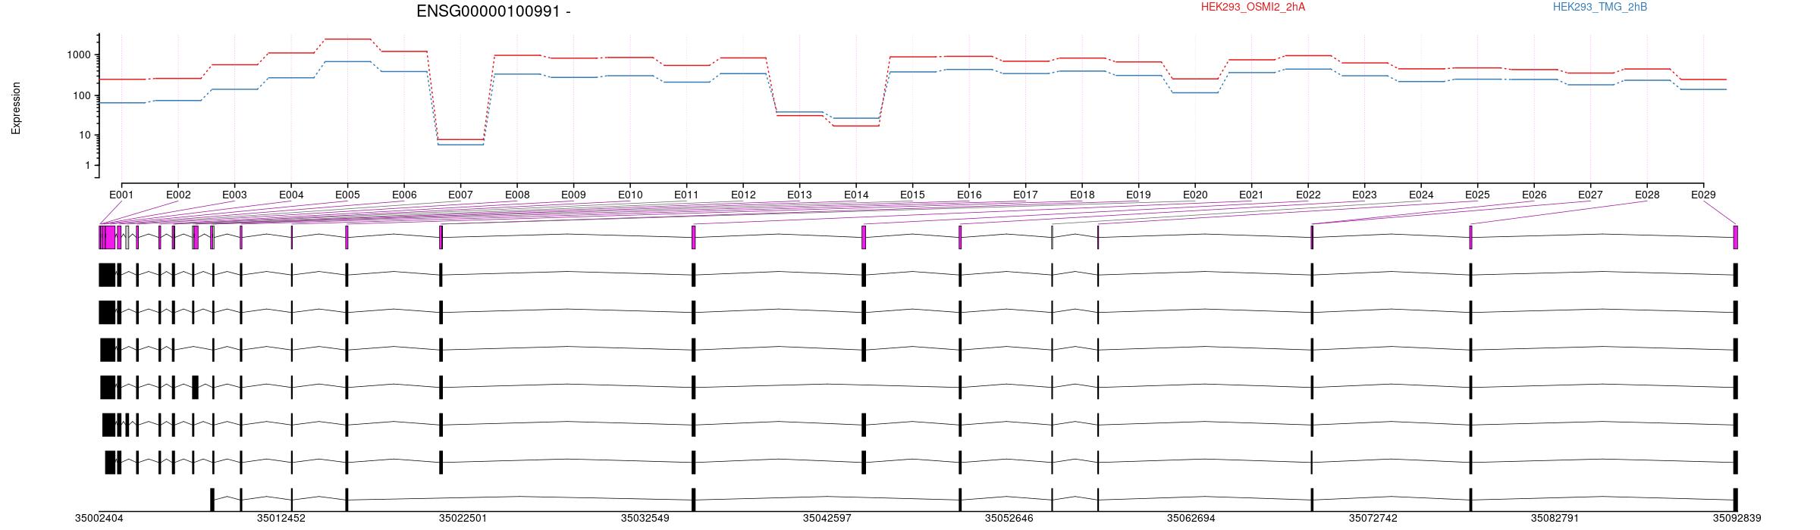Select exon label E024
Image resolution: width=1820 pixels, height=530 pixels.
1421,195
